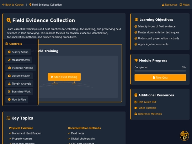Click the graduation cap icon by Learning Objectives

[x=136, y=20]
